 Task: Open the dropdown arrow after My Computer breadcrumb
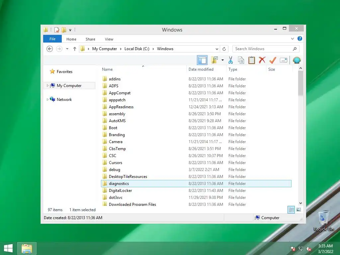(x=121, y=49)
